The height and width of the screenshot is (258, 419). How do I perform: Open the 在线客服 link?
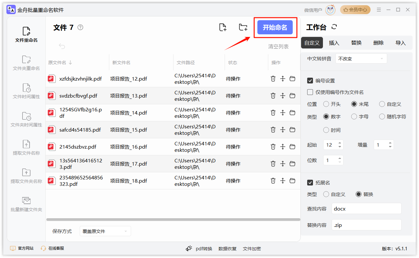click(53, 248)
